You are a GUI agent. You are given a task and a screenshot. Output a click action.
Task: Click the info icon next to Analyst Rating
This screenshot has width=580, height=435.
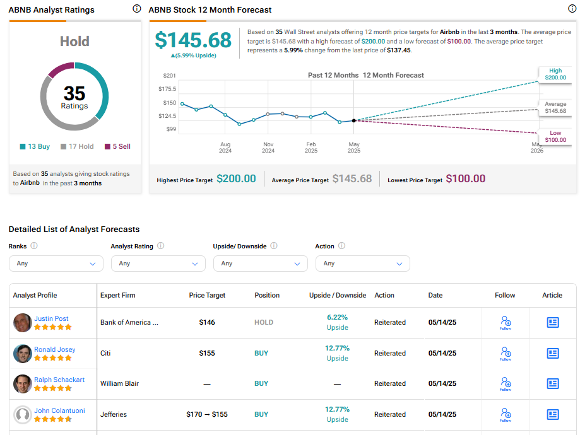[x=160, y=246]
